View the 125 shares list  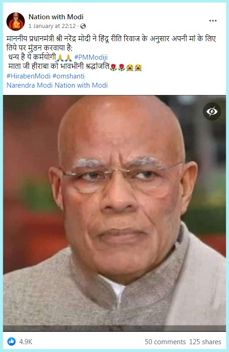[x=205, y=342]
